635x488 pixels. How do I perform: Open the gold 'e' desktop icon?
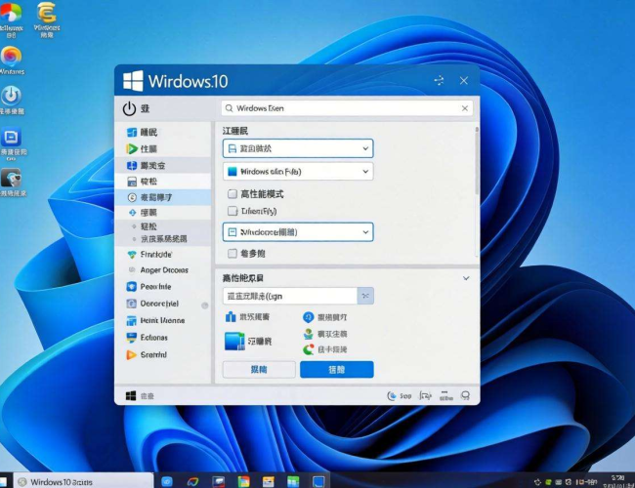coord(47,20)
